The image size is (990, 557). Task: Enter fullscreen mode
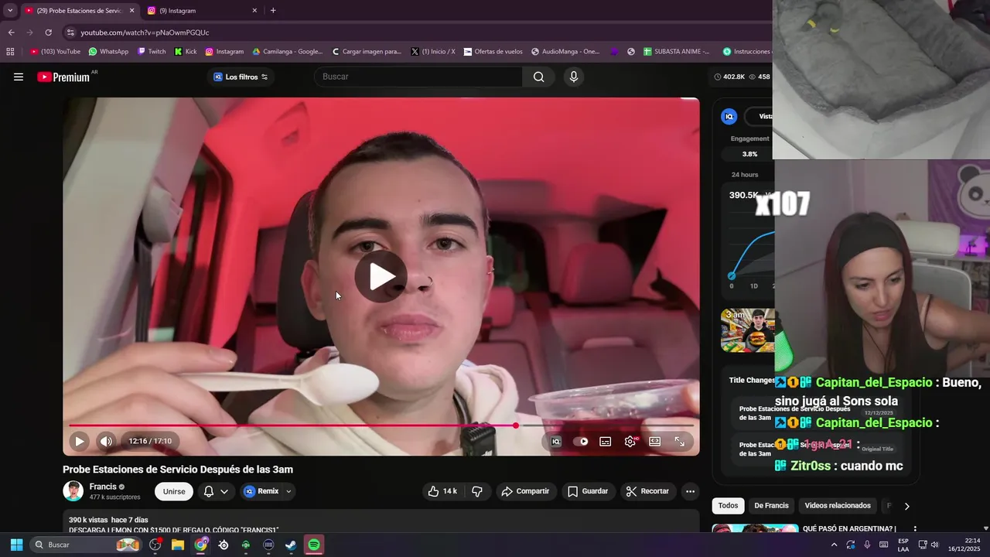pos(680,441)
